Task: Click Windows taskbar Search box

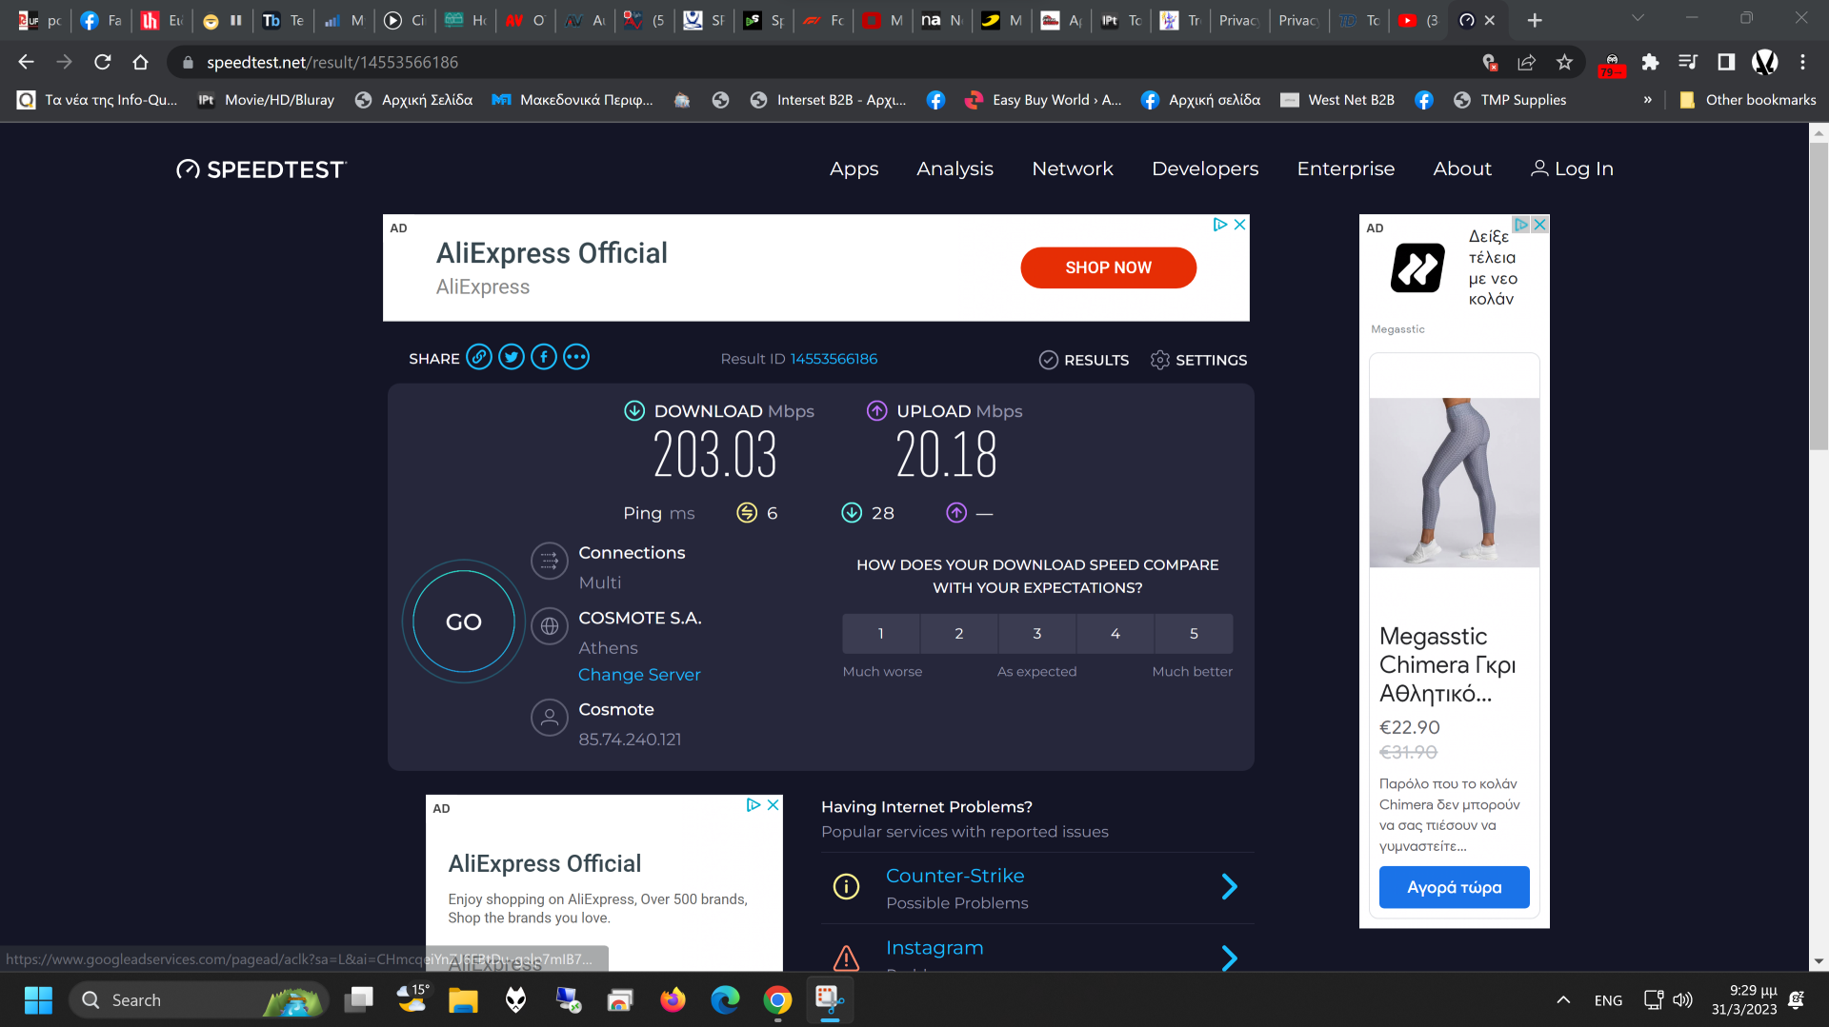Action: (x=198, y=1000)
